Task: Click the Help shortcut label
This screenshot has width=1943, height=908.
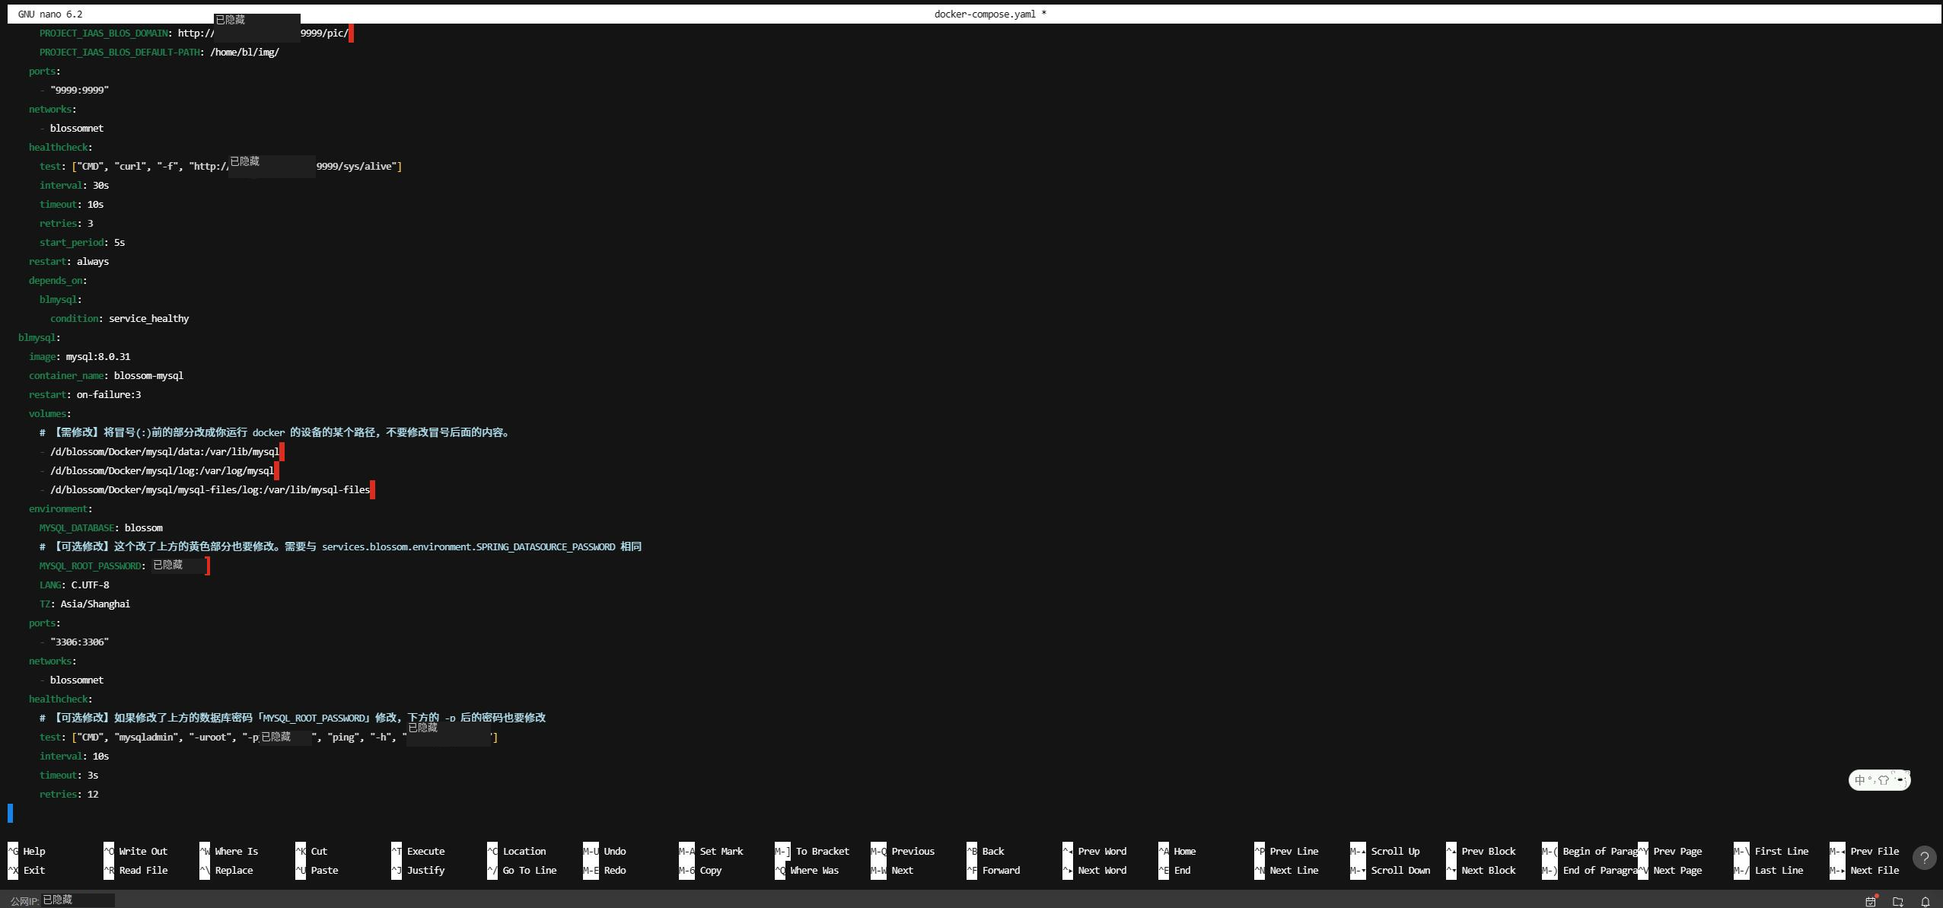Action: (34, 851)
